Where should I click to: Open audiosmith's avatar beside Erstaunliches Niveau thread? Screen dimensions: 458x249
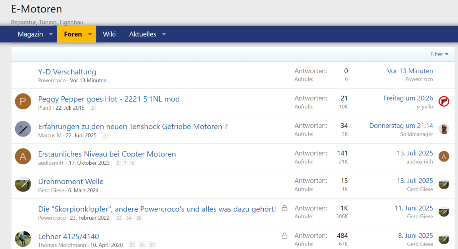pyautogui.click(x=23, y=156)
